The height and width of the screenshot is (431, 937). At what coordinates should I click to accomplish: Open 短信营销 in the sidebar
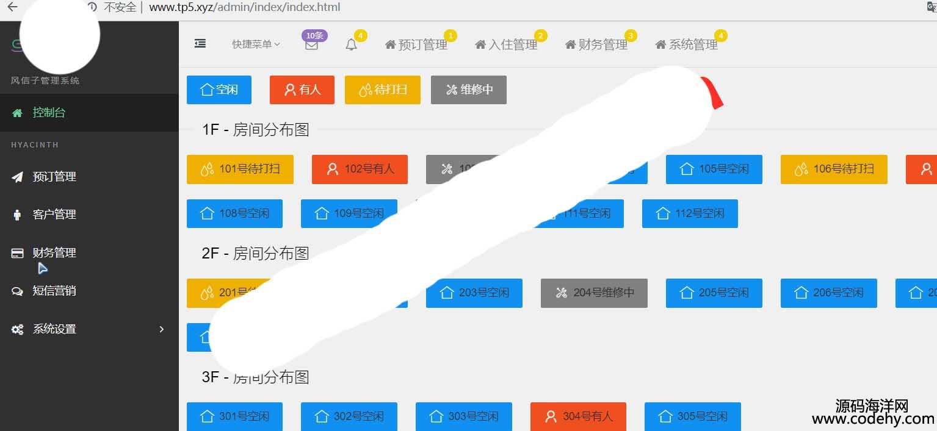pos(89,291)
